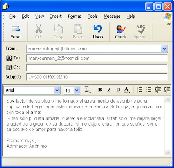This screenshot has width=174, height=168.
Task: Minimize the message window
Action: tap(149, 7)
